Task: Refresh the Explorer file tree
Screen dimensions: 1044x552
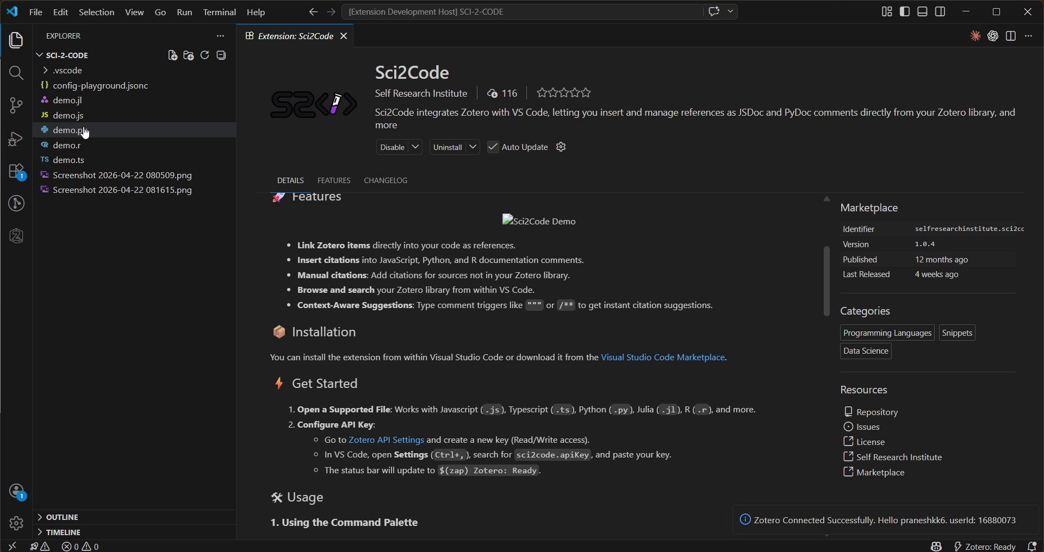Action: tap(204, 55)
